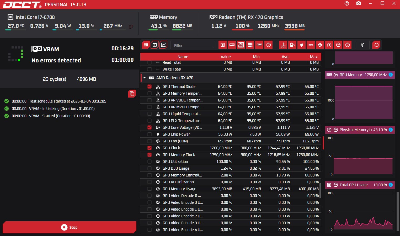Click the sensor table vertical scrollbar

point(320,191)
